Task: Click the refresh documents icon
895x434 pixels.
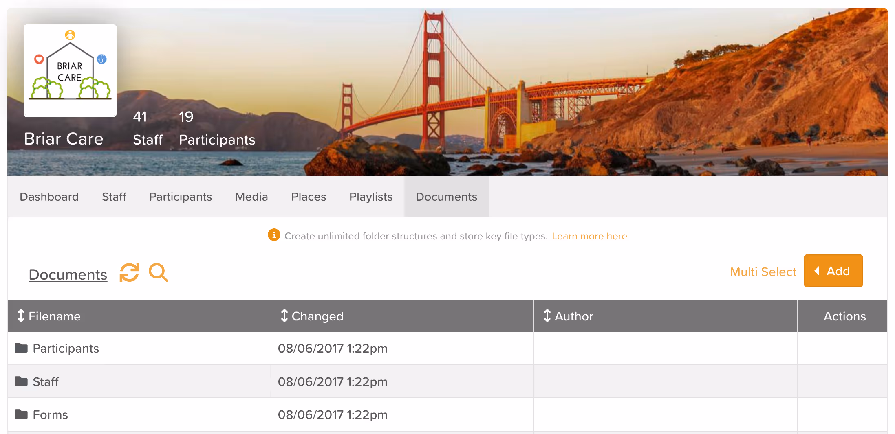Action: (x=129, y=272)
